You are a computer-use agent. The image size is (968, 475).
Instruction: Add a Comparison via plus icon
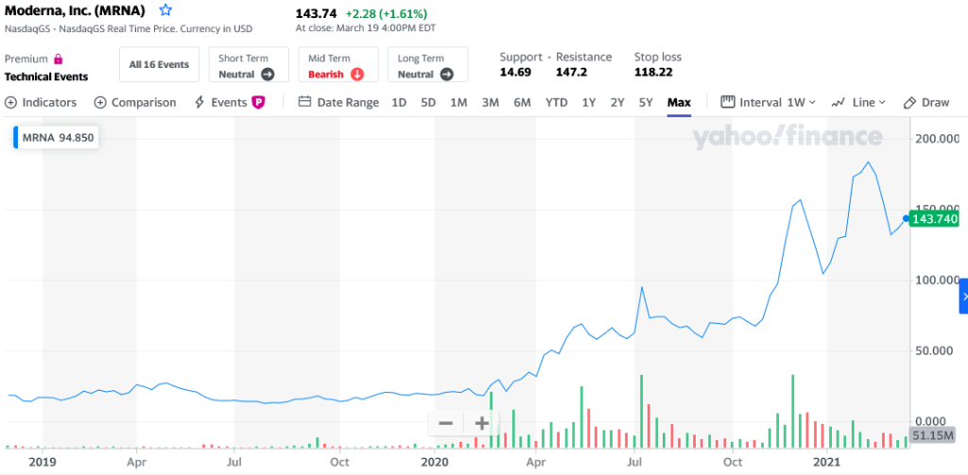tap(100, 102)
